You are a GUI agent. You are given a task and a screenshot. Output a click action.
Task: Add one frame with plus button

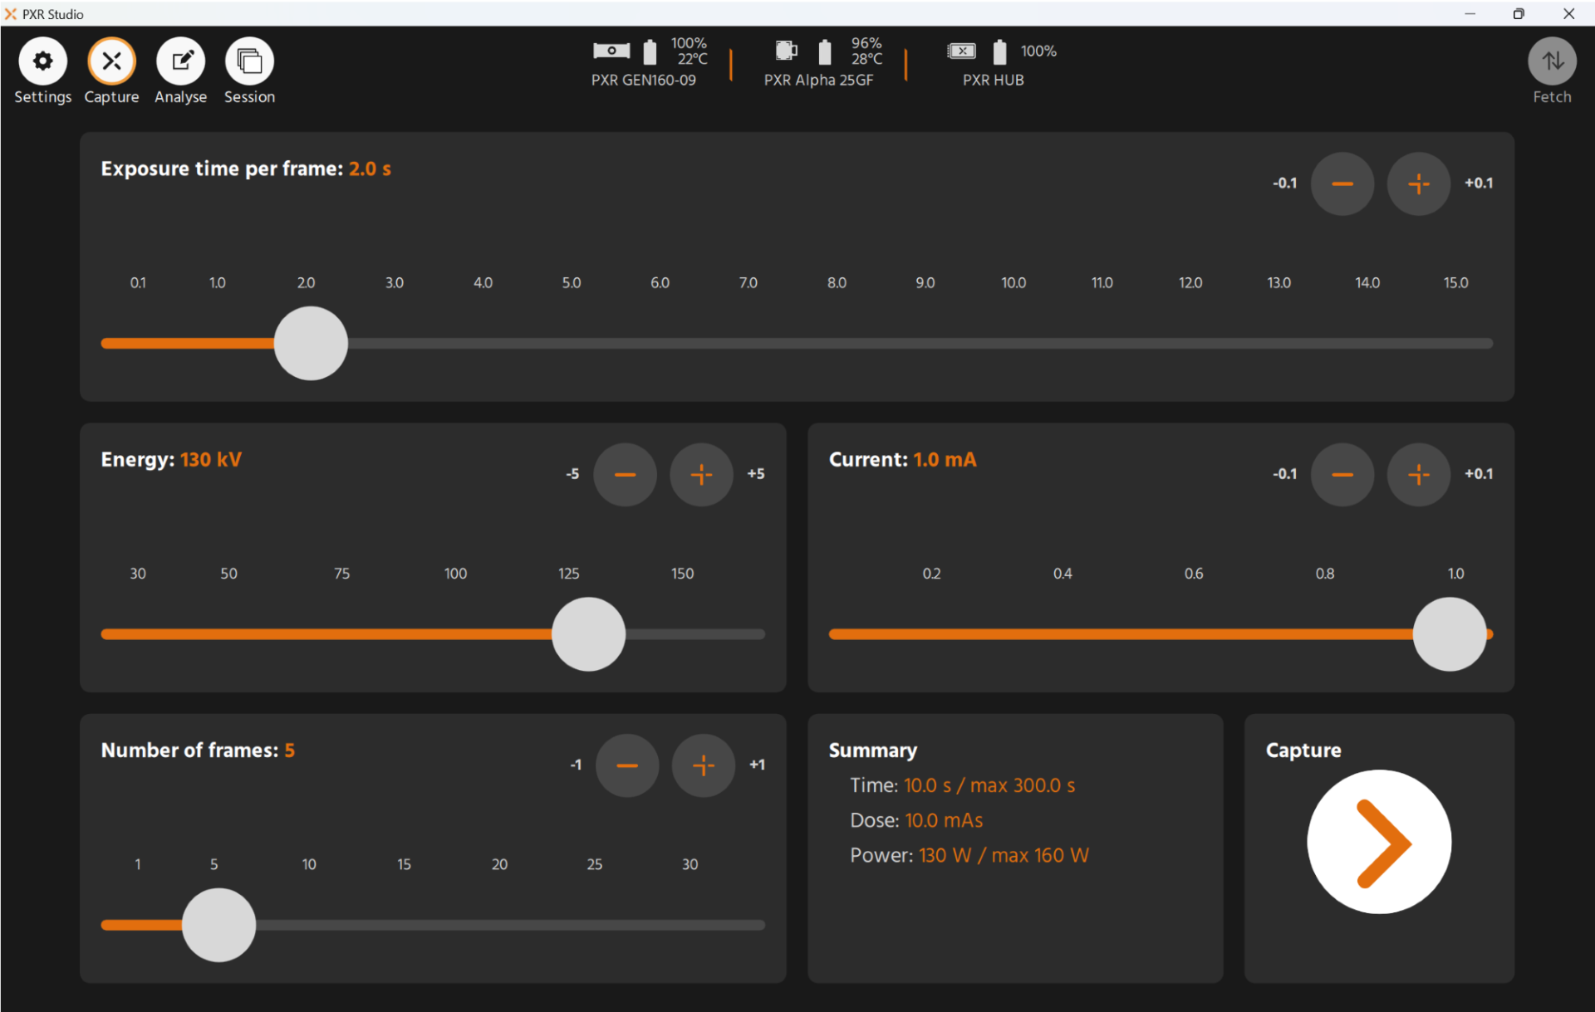click(703, 765)
